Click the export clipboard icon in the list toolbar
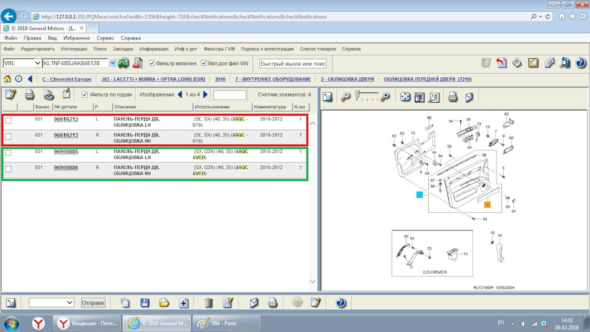 tap(66, 93)
